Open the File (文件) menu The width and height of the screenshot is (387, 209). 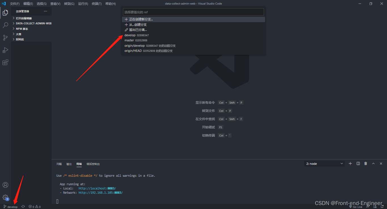[x=15, y=4]
